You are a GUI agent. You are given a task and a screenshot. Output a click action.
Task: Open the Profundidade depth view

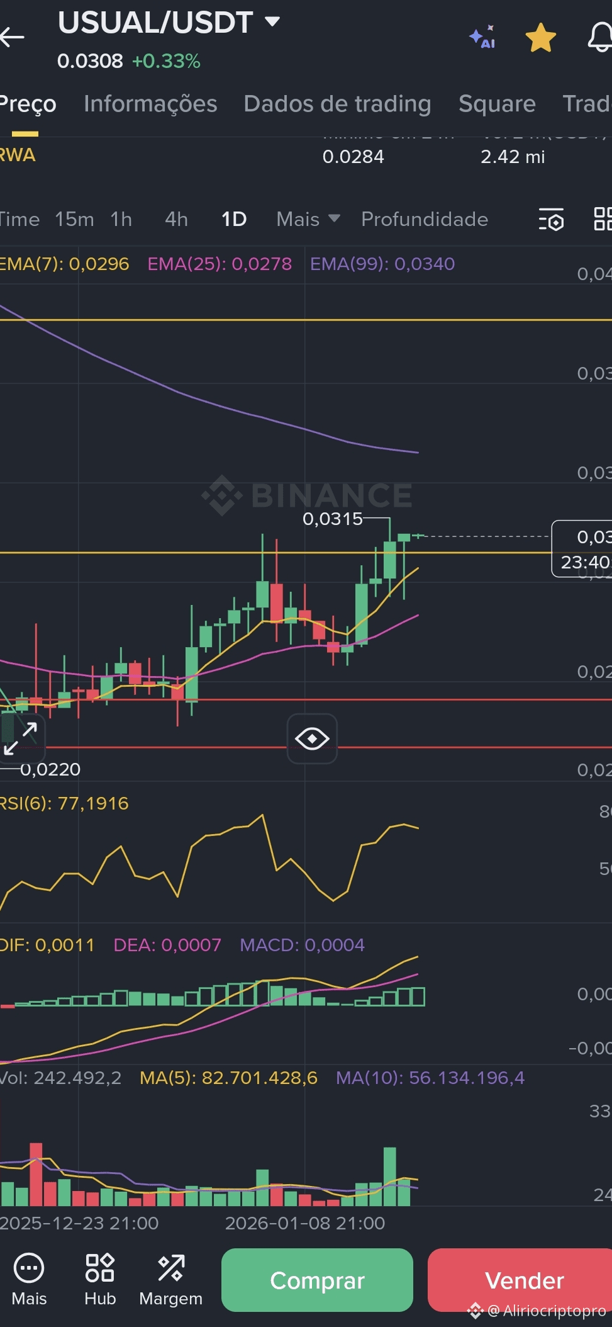pos(425,220)
